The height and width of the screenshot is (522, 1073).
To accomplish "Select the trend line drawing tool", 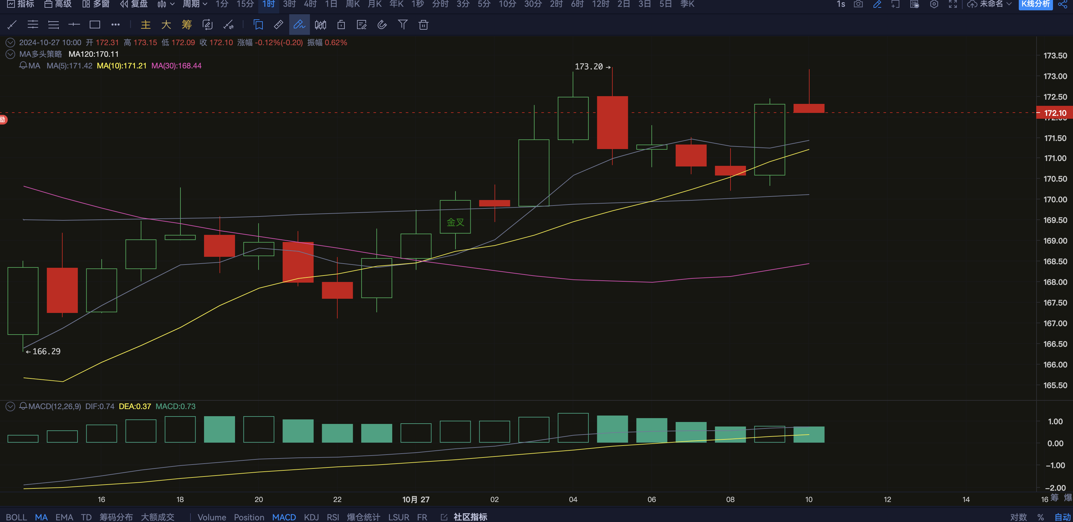I will point(12,25).
